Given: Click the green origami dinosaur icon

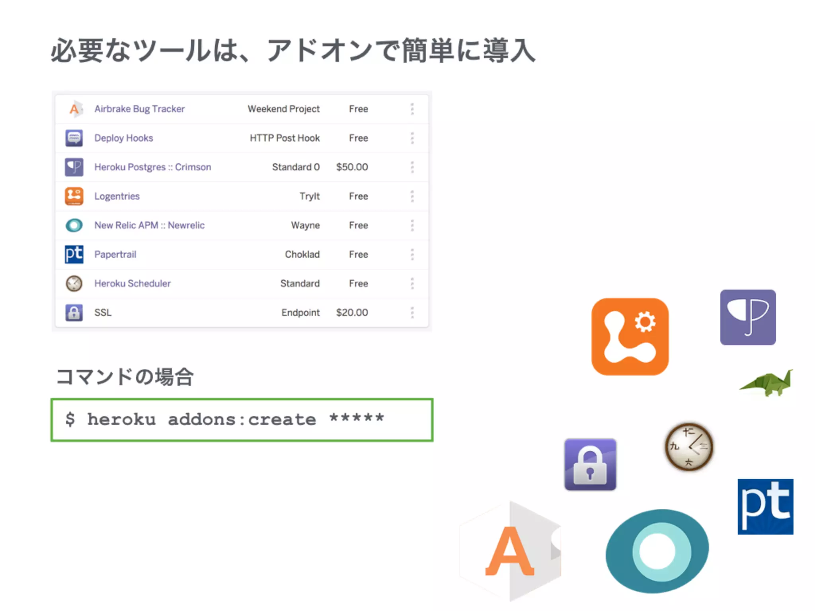Looking at the screenshot, I should [x=766, y=383].
